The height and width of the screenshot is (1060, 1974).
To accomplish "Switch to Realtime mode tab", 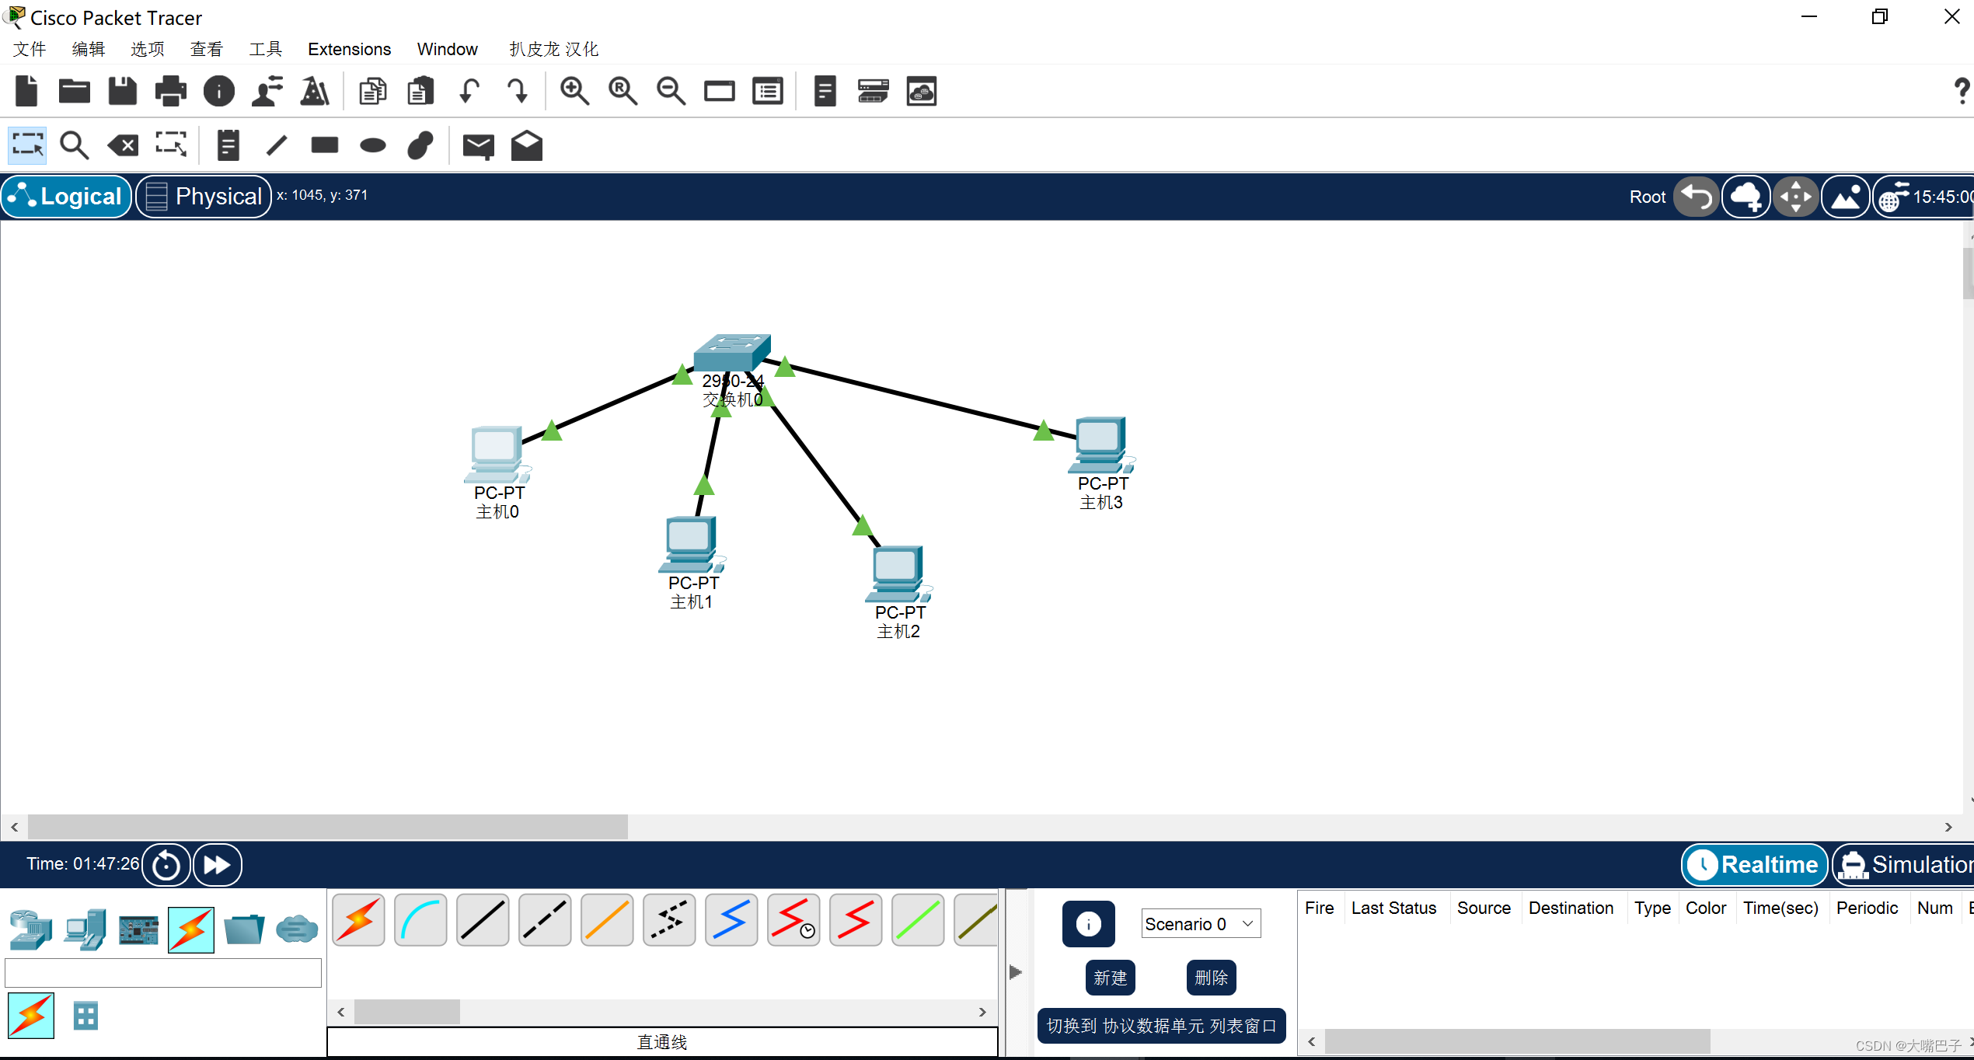I will (1753, 864).
